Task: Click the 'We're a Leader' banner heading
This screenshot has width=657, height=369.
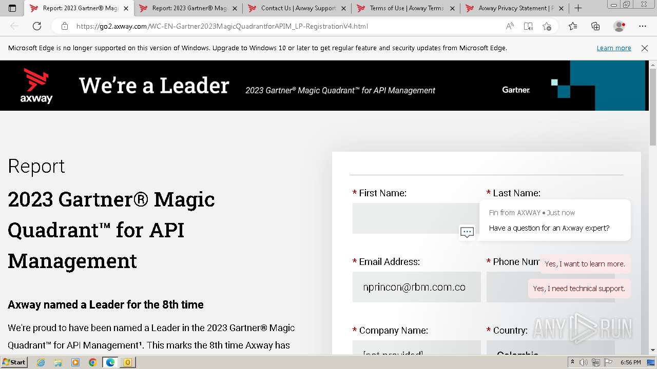Action: coord(154,85)
